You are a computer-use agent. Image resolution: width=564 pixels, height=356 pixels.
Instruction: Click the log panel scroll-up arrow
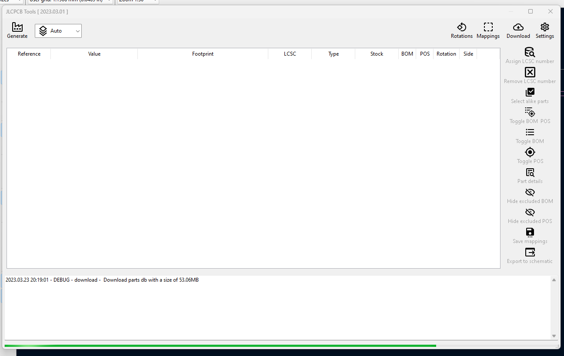[x=554, y=280]
